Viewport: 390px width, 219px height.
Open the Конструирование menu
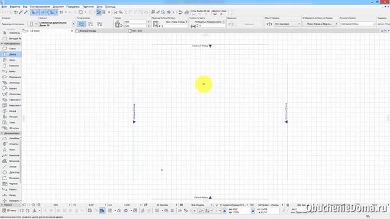click(x=40, y=7)
